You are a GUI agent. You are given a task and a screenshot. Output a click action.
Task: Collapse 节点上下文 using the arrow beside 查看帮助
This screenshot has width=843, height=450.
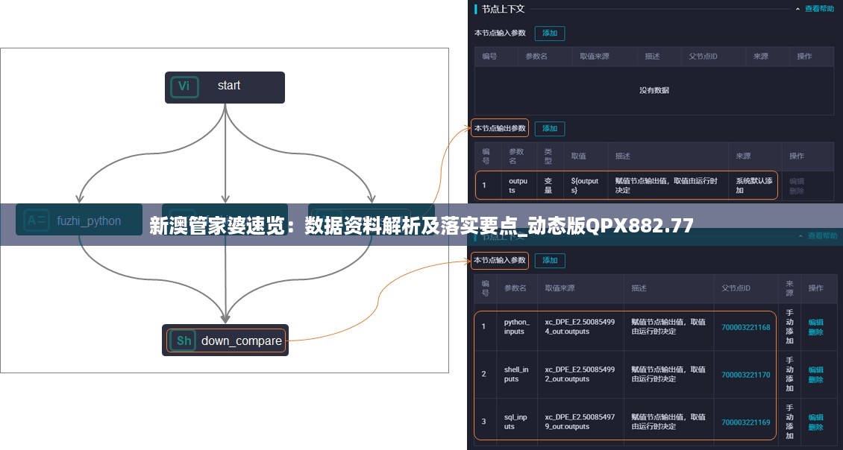[797, 9]
